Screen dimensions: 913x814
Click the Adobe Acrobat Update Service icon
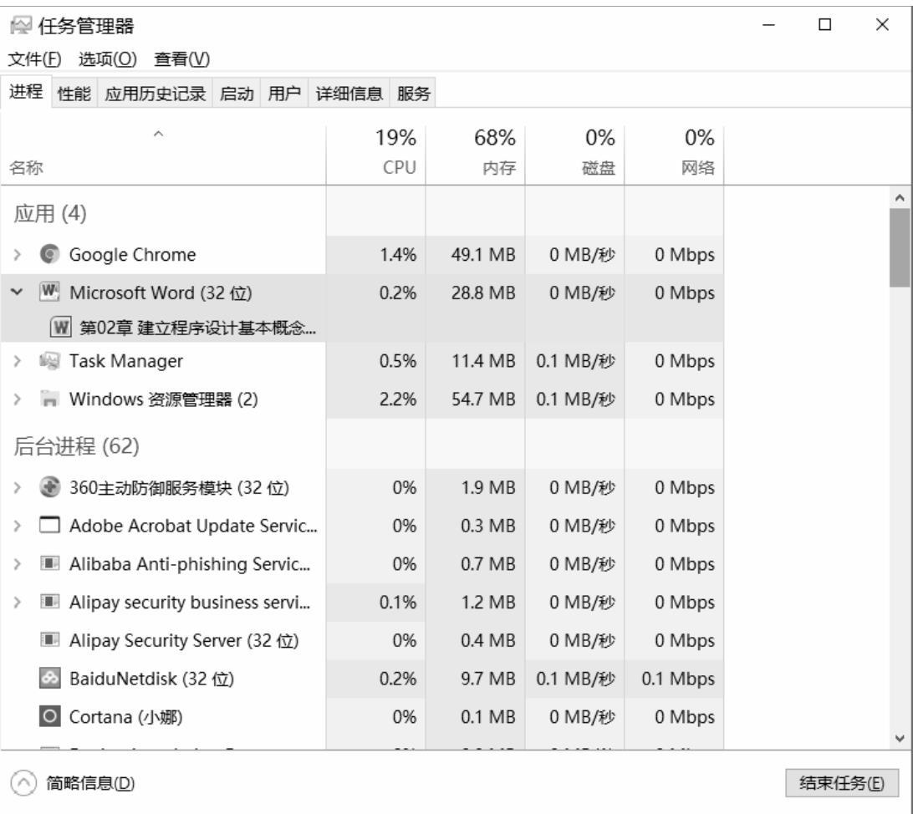(49, 526)
